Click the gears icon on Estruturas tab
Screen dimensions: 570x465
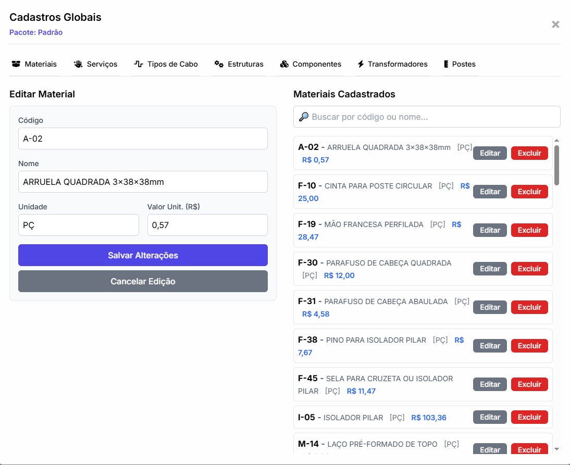pos(218,64)
